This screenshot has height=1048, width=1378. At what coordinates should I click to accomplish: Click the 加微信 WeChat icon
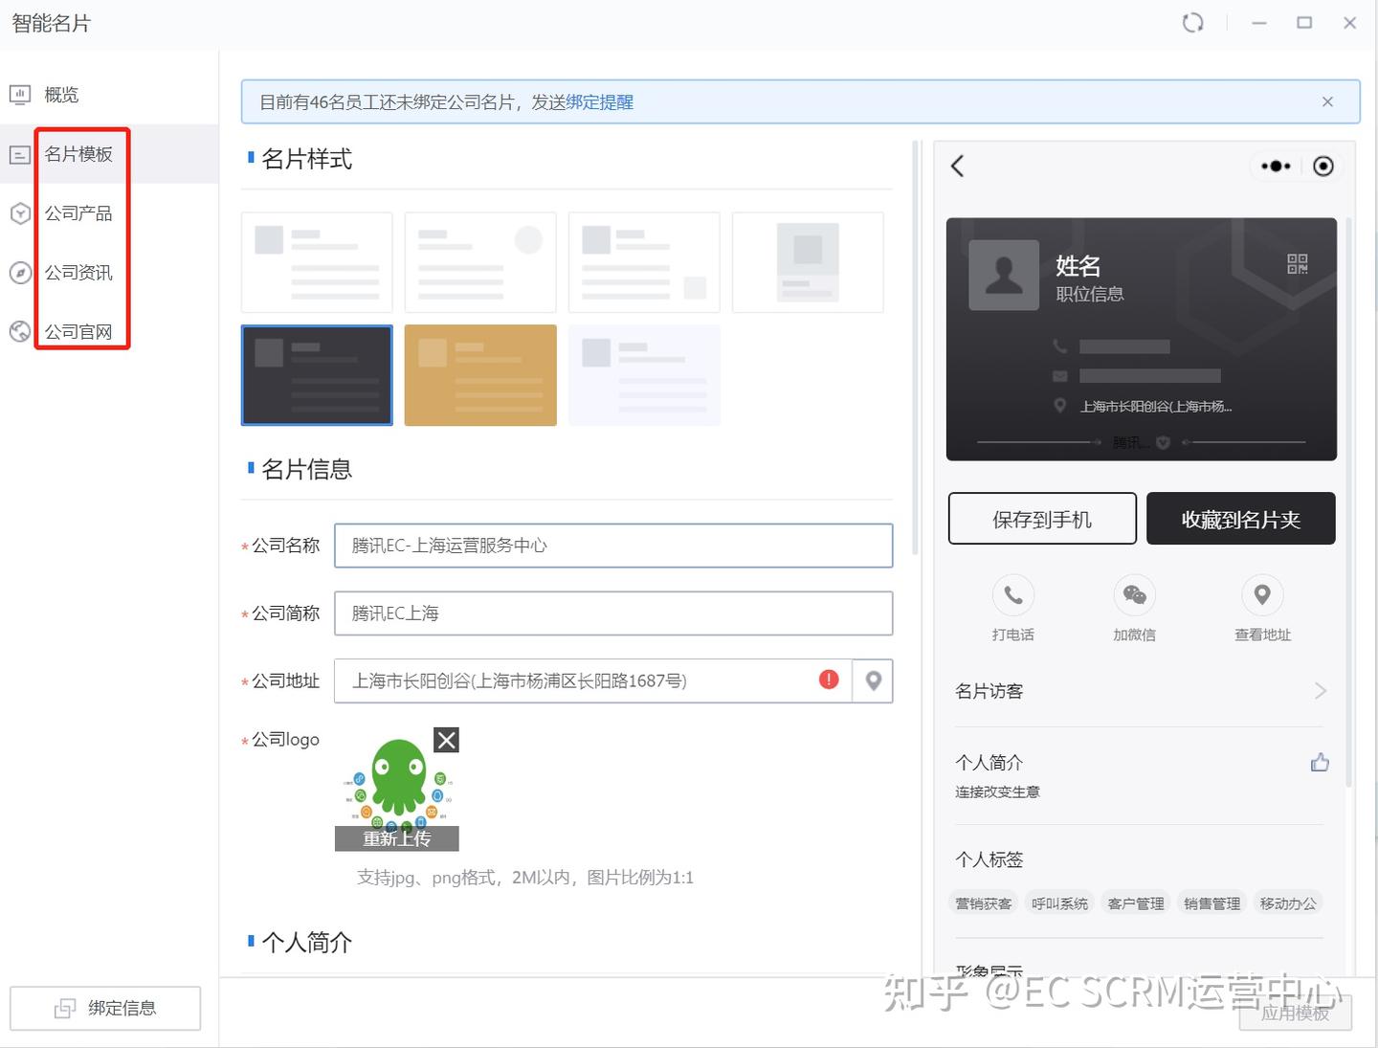click(1134, 595)
